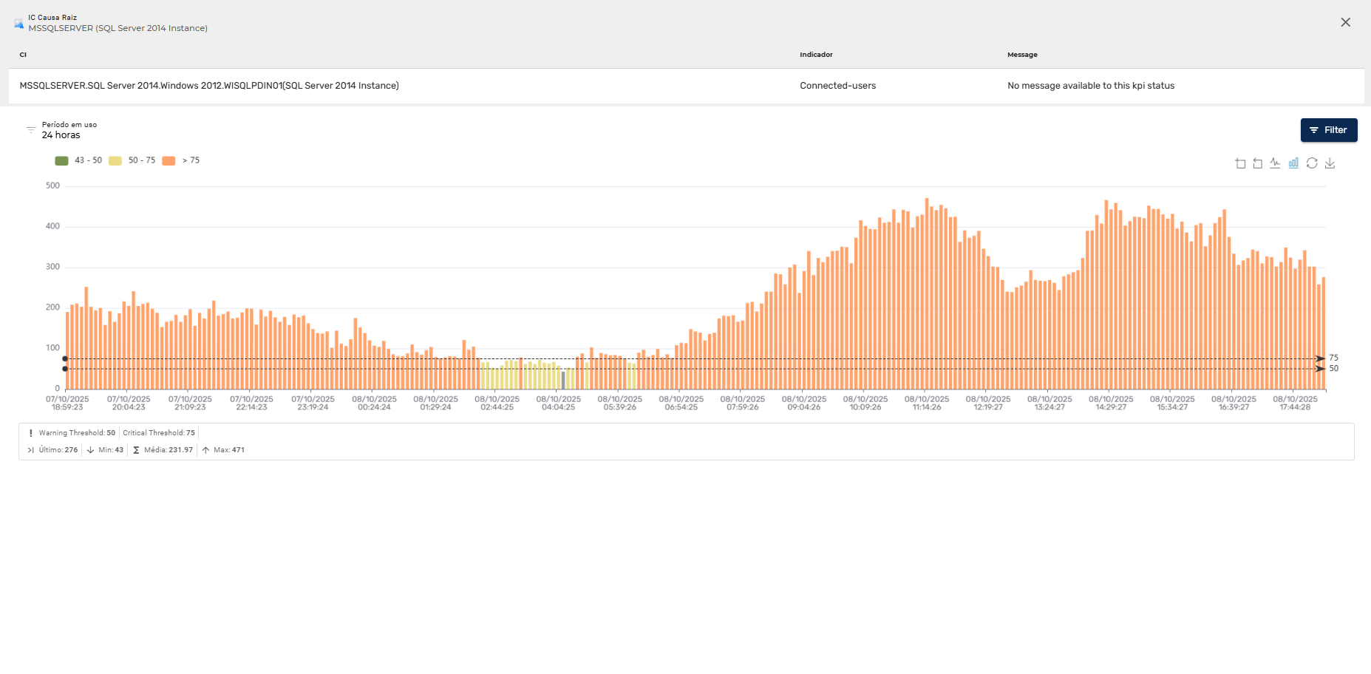Viewport: 1371px width, 674px height.
Task: Click the Filter button
Action: pos(1328,130)
